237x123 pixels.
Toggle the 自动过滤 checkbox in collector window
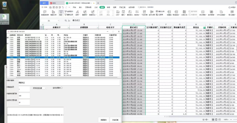point(62,88)
